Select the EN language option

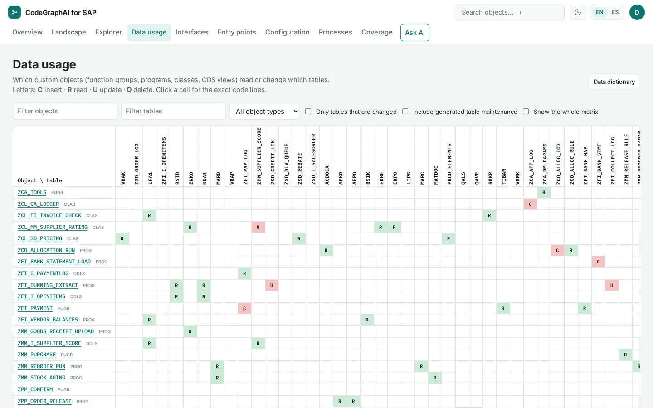click(x=599, y=12)
